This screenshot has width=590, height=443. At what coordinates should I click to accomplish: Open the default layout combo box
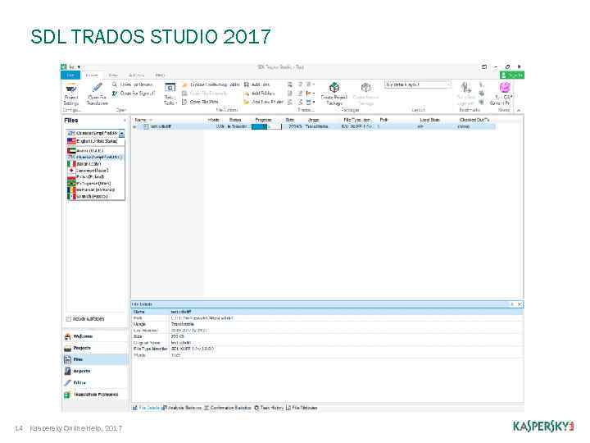pyautogui.click(x=418, y=84)
